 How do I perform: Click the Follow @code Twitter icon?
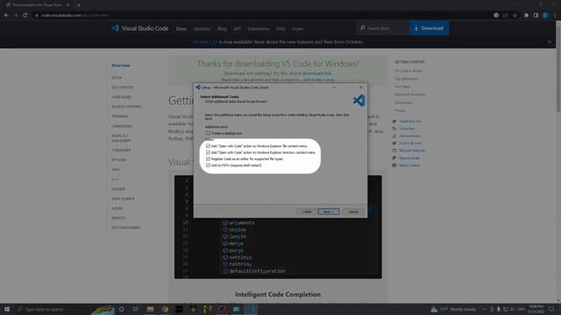(x=394, y=143)
